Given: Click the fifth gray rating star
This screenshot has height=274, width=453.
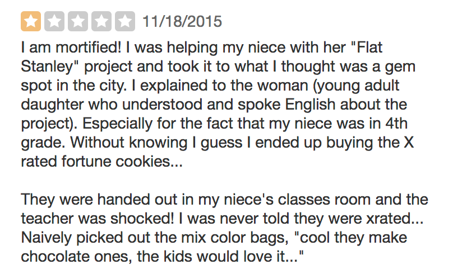Looking at the screenshot, I should [126, 22].
